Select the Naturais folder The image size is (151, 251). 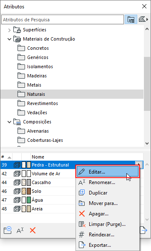tap(72, 94)
